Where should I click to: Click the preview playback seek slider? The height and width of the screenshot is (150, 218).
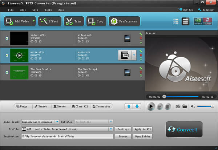pos(182,97)
